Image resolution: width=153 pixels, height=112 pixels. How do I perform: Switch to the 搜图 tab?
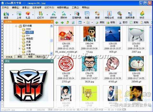(20, 57)
